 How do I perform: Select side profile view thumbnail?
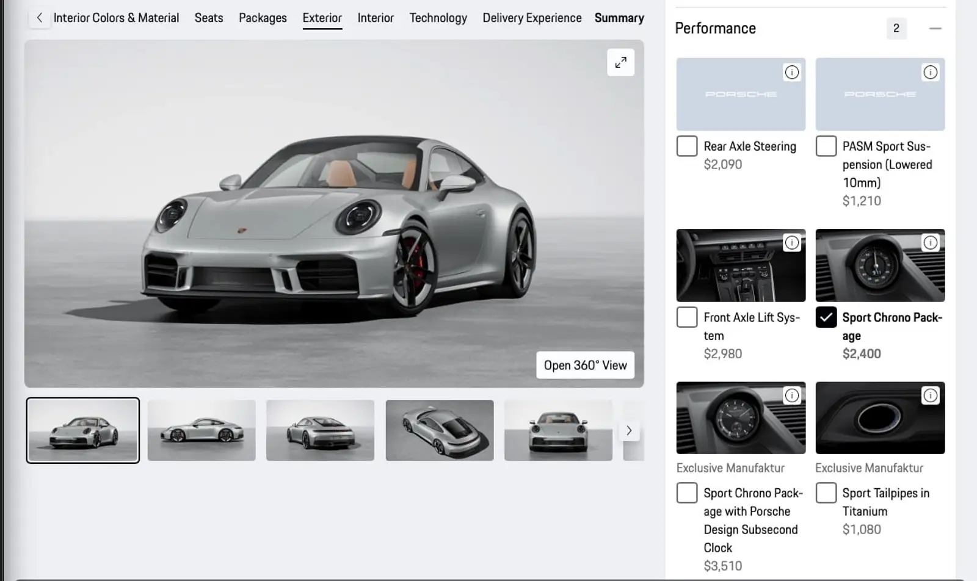202,430
